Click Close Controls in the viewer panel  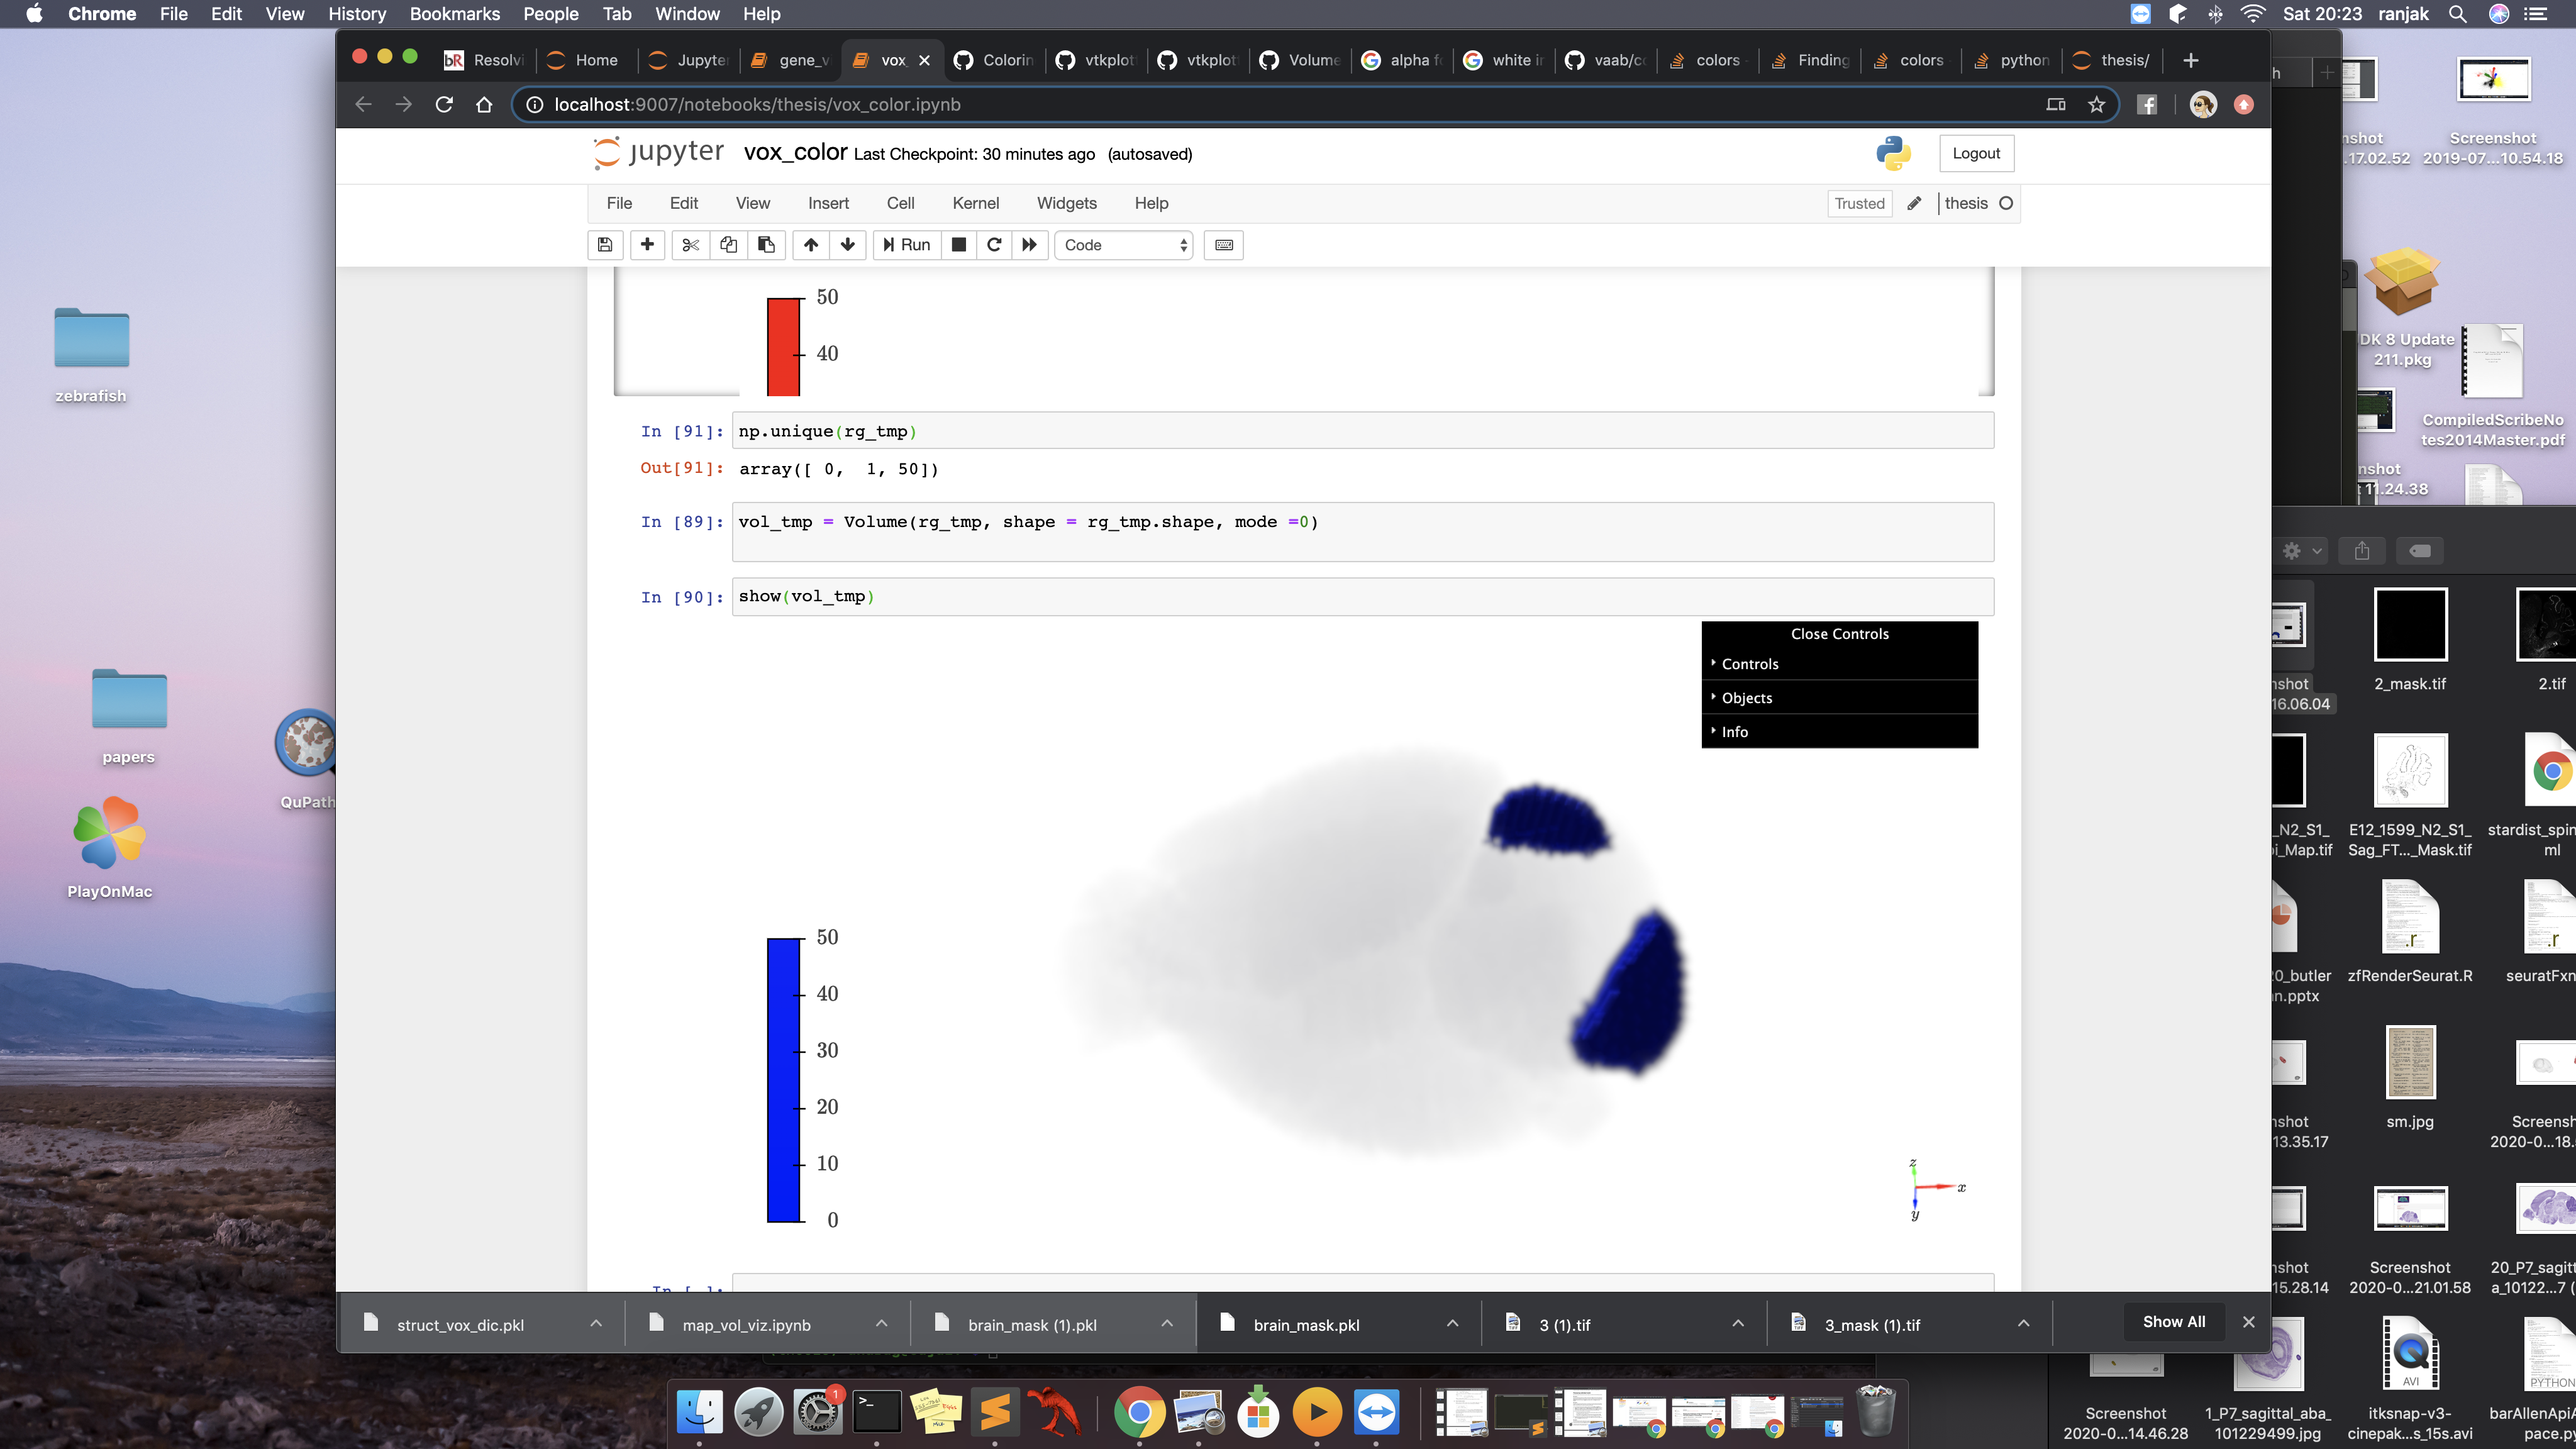click(x=1839, y=634)
